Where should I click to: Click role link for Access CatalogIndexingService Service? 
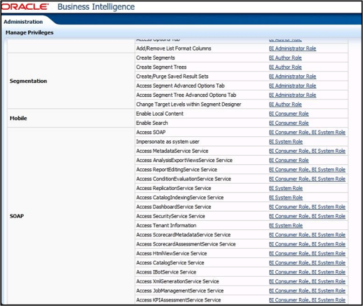pyautogui.click(x=285, y=197)
